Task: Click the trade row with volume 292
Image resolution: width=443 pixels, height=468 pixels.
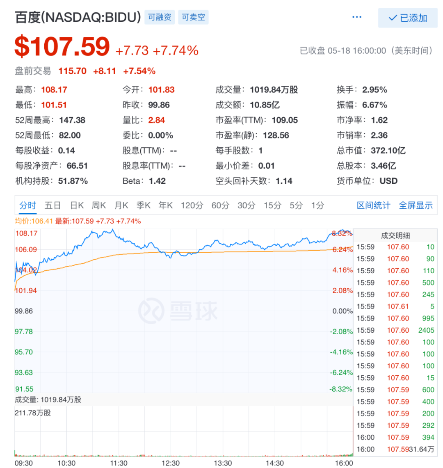Action: click(x=395, y=425)
